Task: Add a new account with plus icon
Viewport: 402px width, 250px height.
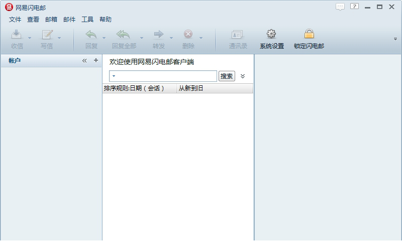Action: click(x=96, y=60)
